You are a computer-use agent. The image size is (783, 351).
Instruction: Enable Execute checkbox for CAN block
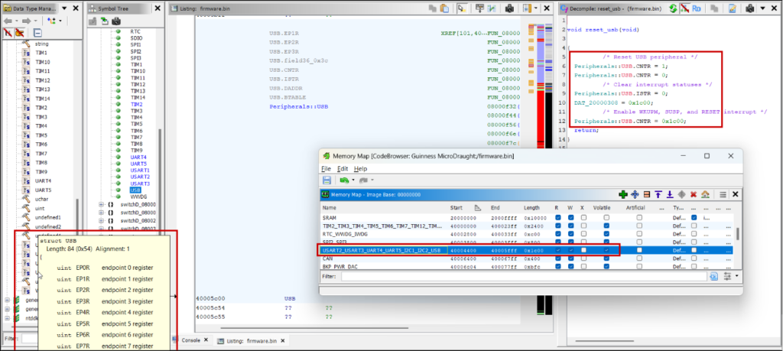[582, 259]
